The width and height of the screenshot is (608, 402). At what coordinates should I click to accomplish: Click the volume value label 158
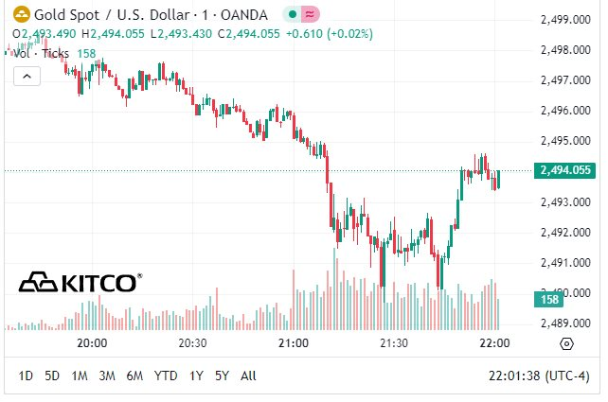pyautogui.click(x=548, y=299)
